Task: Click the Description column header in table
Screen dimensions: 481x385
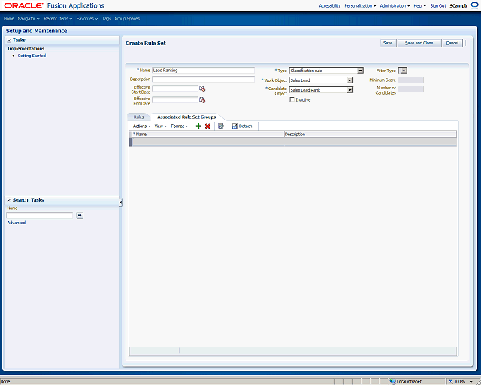Action: [x=371, y=134]
